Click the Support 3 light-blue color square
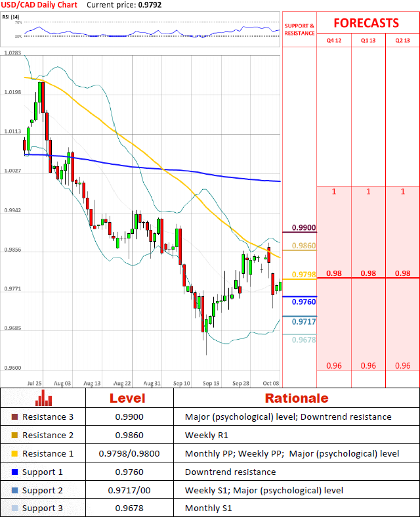 click(15, 508)
